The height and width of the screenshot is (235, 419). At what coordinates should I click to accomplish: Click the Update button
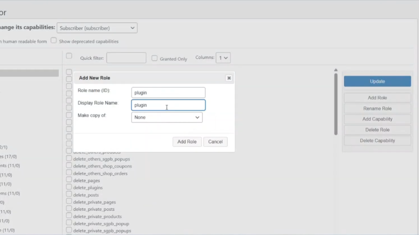[x=377, y=81]
